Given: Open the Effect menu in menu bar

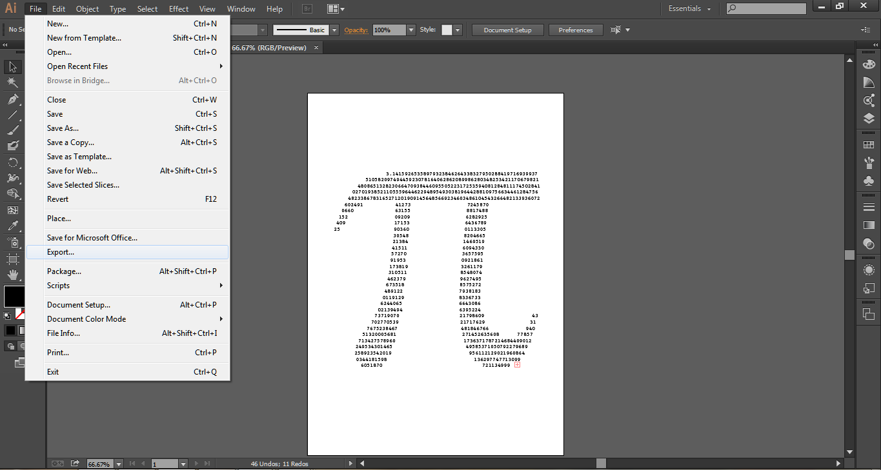Looking at the screenshot, I should 179,9.
